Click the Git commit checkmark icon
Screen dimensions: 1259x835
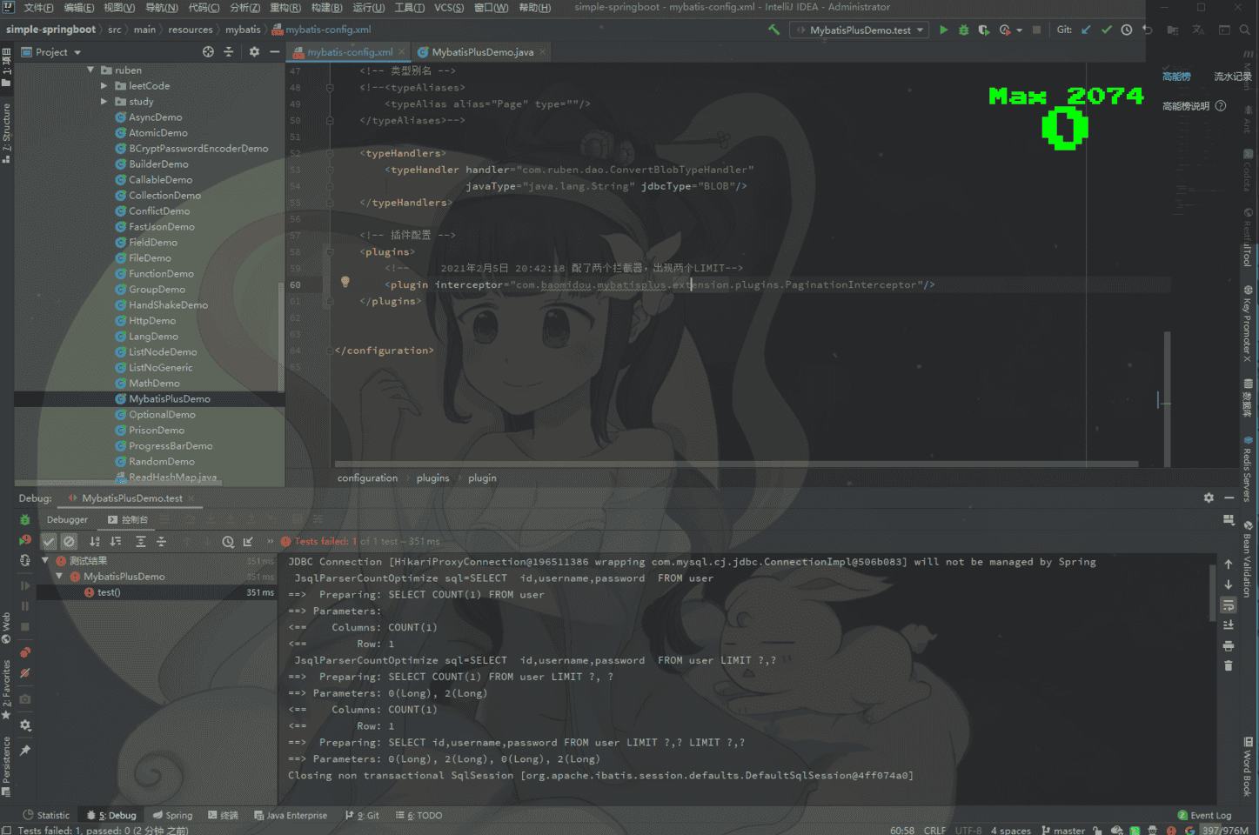click(1107, 30)
